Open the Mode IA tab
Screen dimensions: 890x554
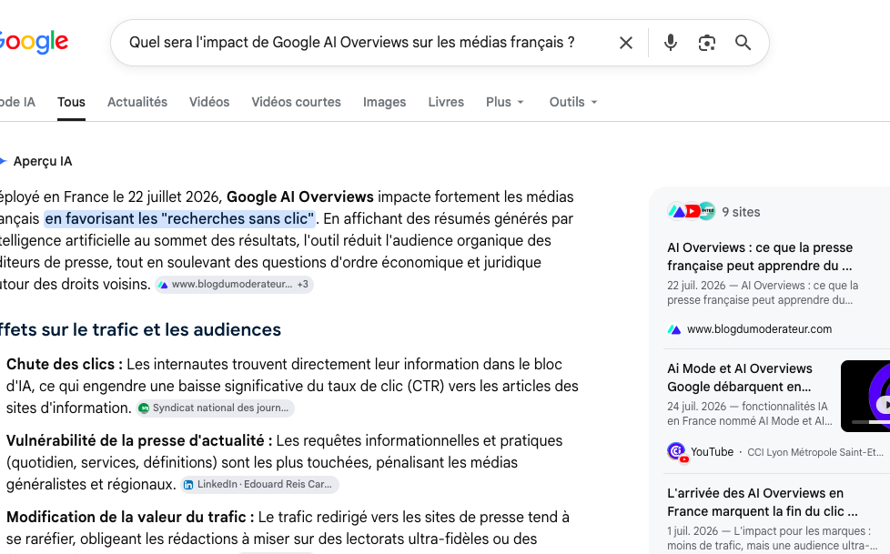17,102
